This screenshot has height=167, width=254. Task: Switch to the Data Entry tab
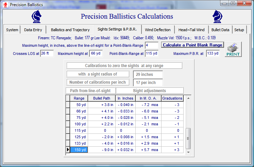coord(33,30)
